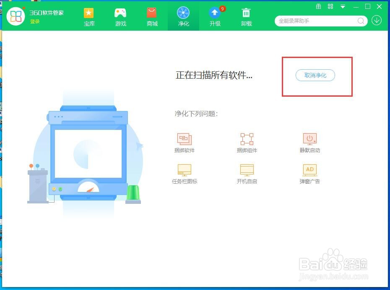Select the 净化 tab

pos(183,17)
